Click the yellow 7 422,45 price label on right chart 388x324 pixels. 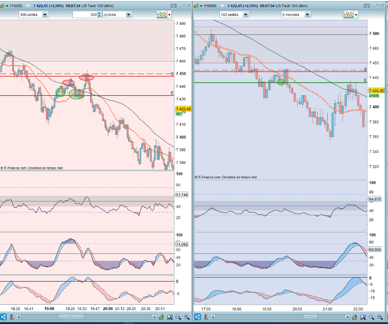click(x=377, y=91)
